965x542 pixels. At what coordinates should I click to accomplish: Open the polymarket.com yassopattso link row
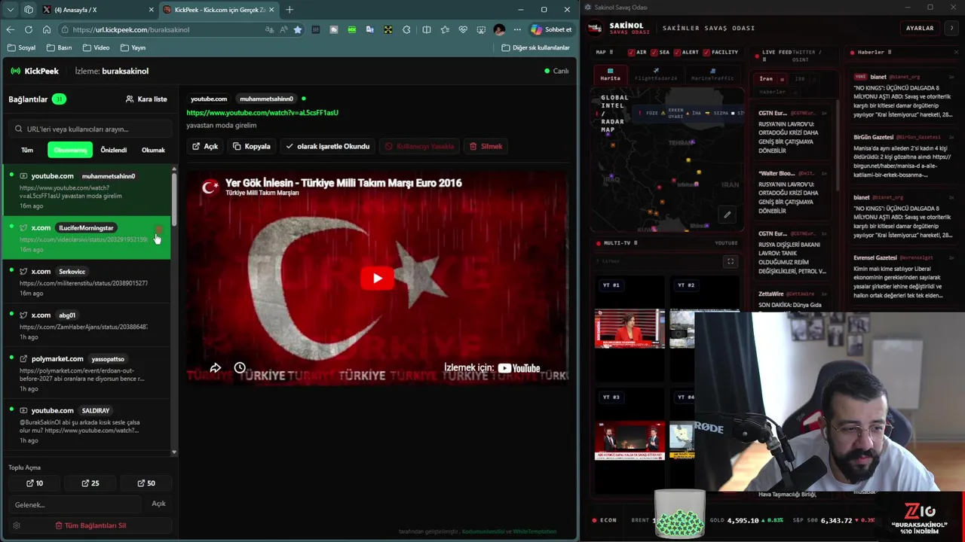[86, 373]
